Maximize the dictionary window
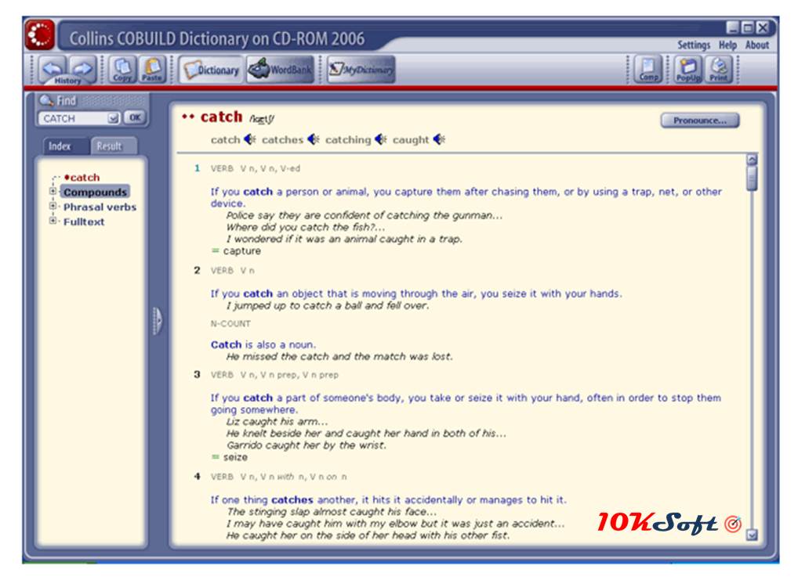Image resolution: width=798 pixels, height=580 pixels. tap(747, 27)
